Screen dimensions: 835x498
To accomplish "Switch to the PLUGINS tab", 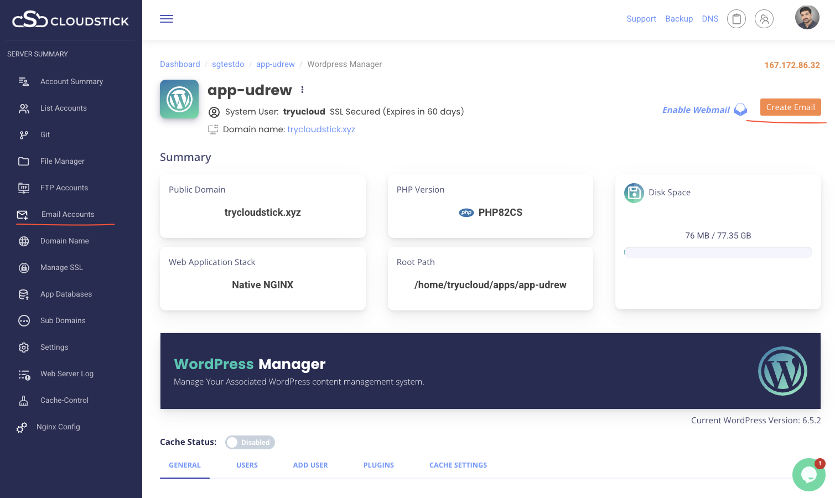I will pyautogui.click(x=378, y=465).
